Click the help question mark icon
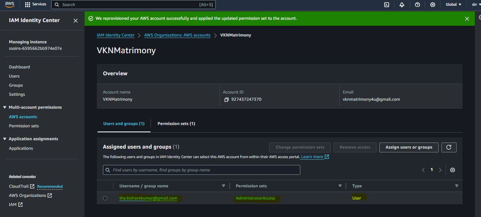This screenshot has height=217, width=481. 417,5
